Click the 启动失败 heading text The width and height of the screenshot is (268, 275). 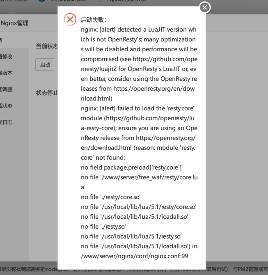(x=93, y=20)
